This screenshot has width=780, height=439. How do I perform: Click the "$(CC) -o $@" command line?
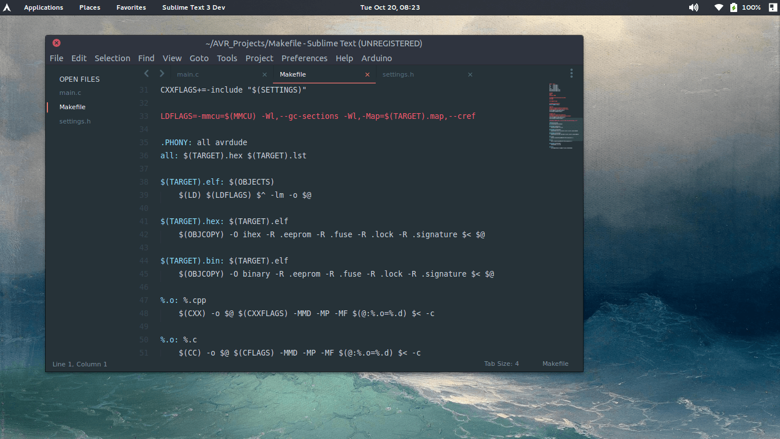[x=300, y=353]
